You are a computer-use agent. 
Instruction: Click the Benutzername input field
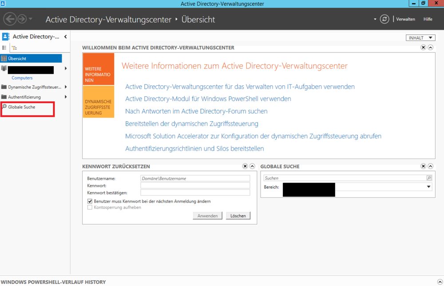tap(195, 179)
